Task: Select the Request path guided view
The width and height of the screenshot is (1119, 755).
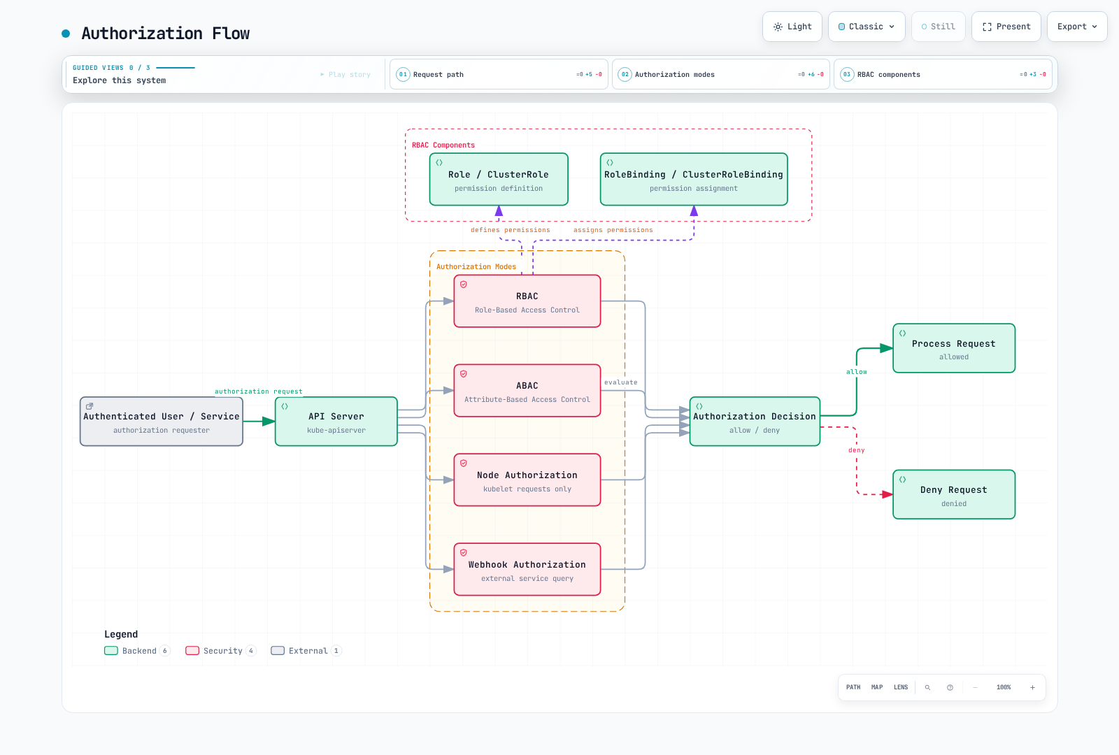Action: [499, 74]
